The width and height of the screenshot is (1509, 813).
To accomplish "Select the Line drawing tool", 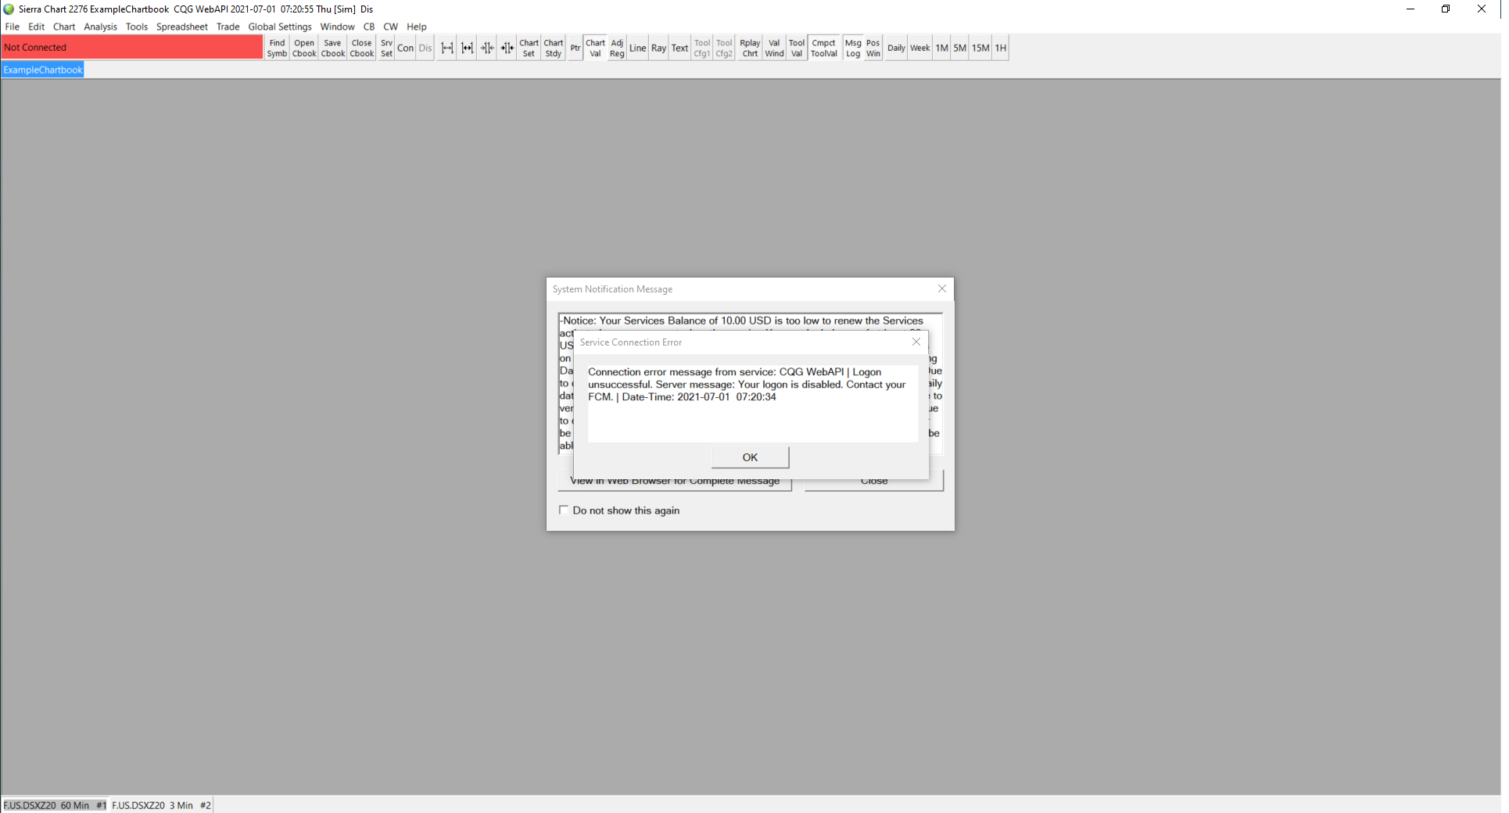I will click(x=638, y=48).
